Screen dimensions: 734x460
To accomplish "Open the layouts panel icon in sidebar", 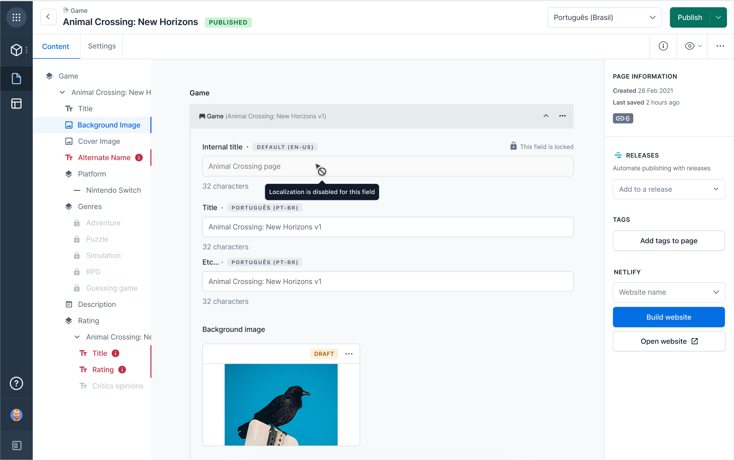I will pyautogui.click(x=16, y=103).
